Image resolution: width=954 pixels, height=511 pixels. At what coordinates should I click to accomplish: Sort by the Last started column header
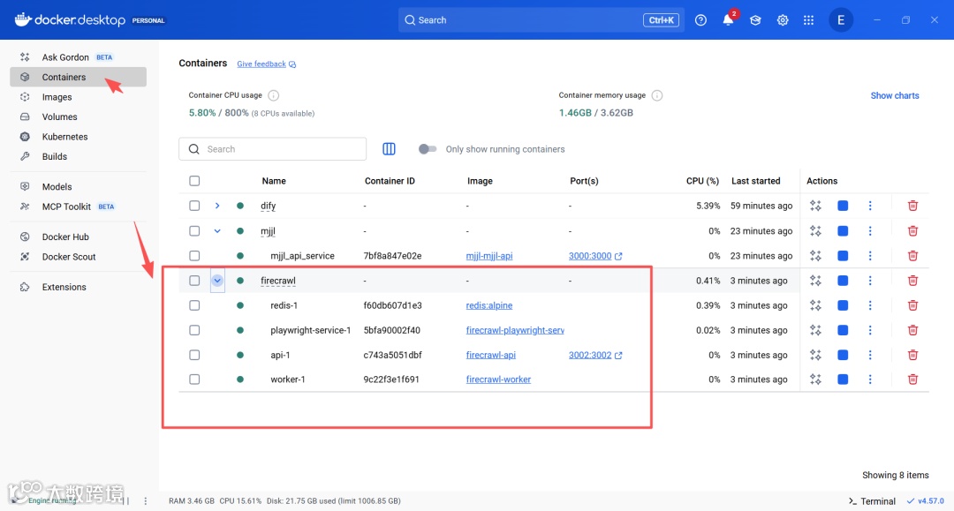755,181
